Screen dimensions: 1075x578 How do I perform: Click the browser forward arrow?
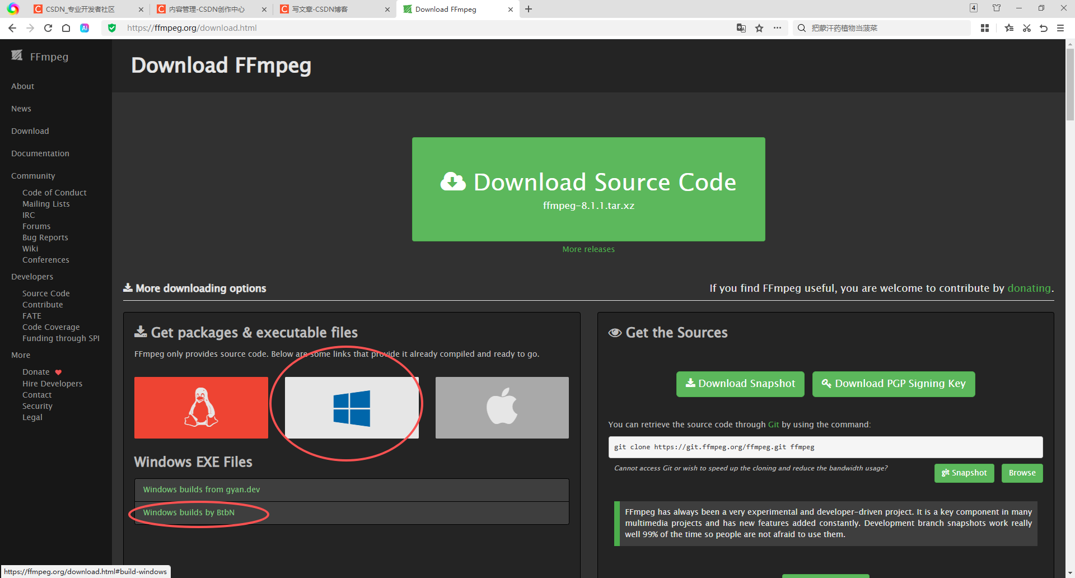coord(30,28)
